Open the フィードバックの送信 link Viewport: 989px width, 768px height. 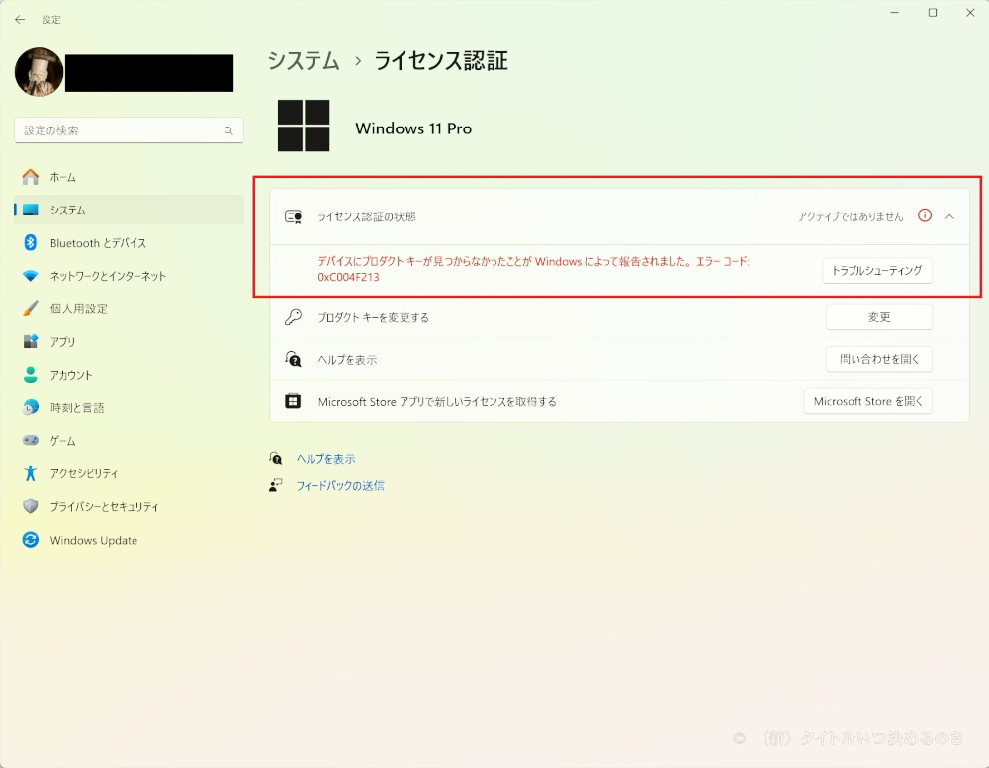pos(340,485)
